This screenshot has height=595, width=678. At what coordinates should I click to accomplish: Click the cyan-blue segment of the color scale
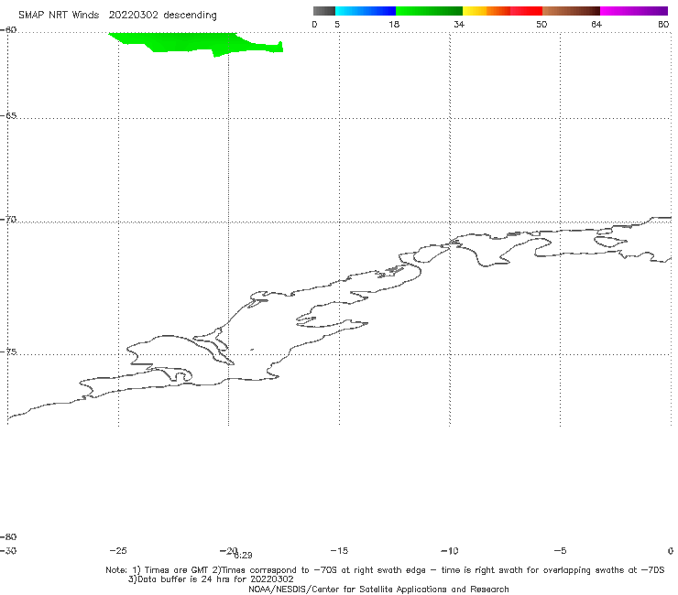(x=366, y=11)
